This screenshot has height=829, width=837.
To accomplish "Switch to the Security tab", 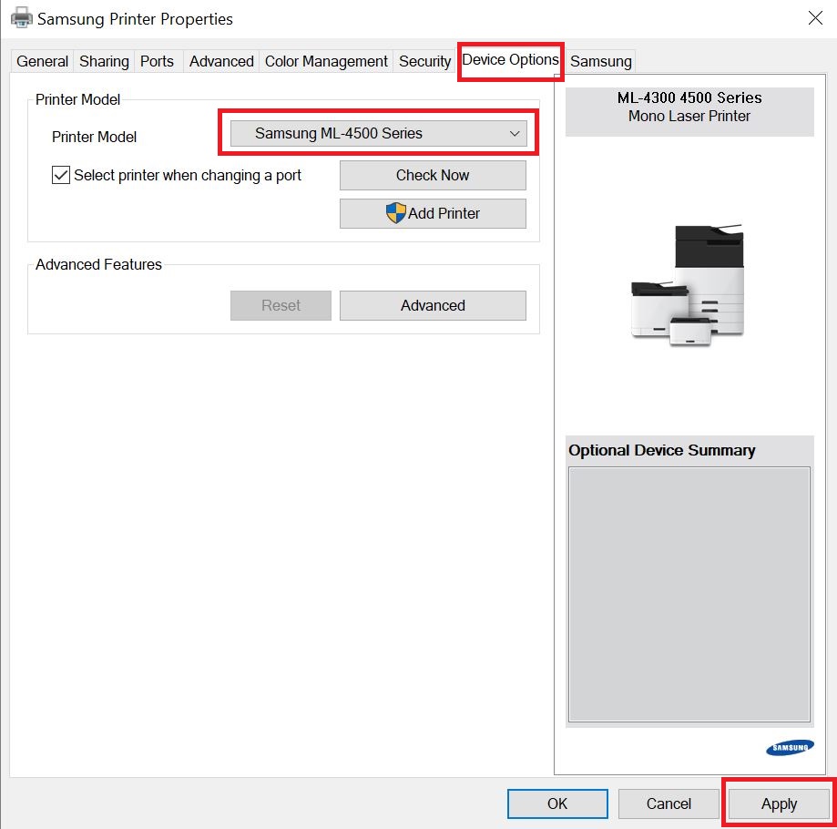I will (x=425, y=61).
